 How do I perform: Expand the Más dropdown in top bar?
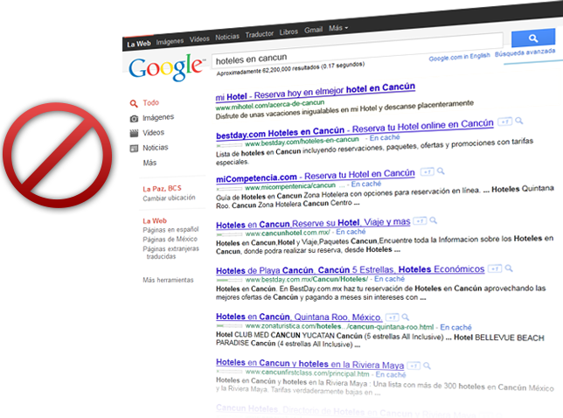click(338, 28)
